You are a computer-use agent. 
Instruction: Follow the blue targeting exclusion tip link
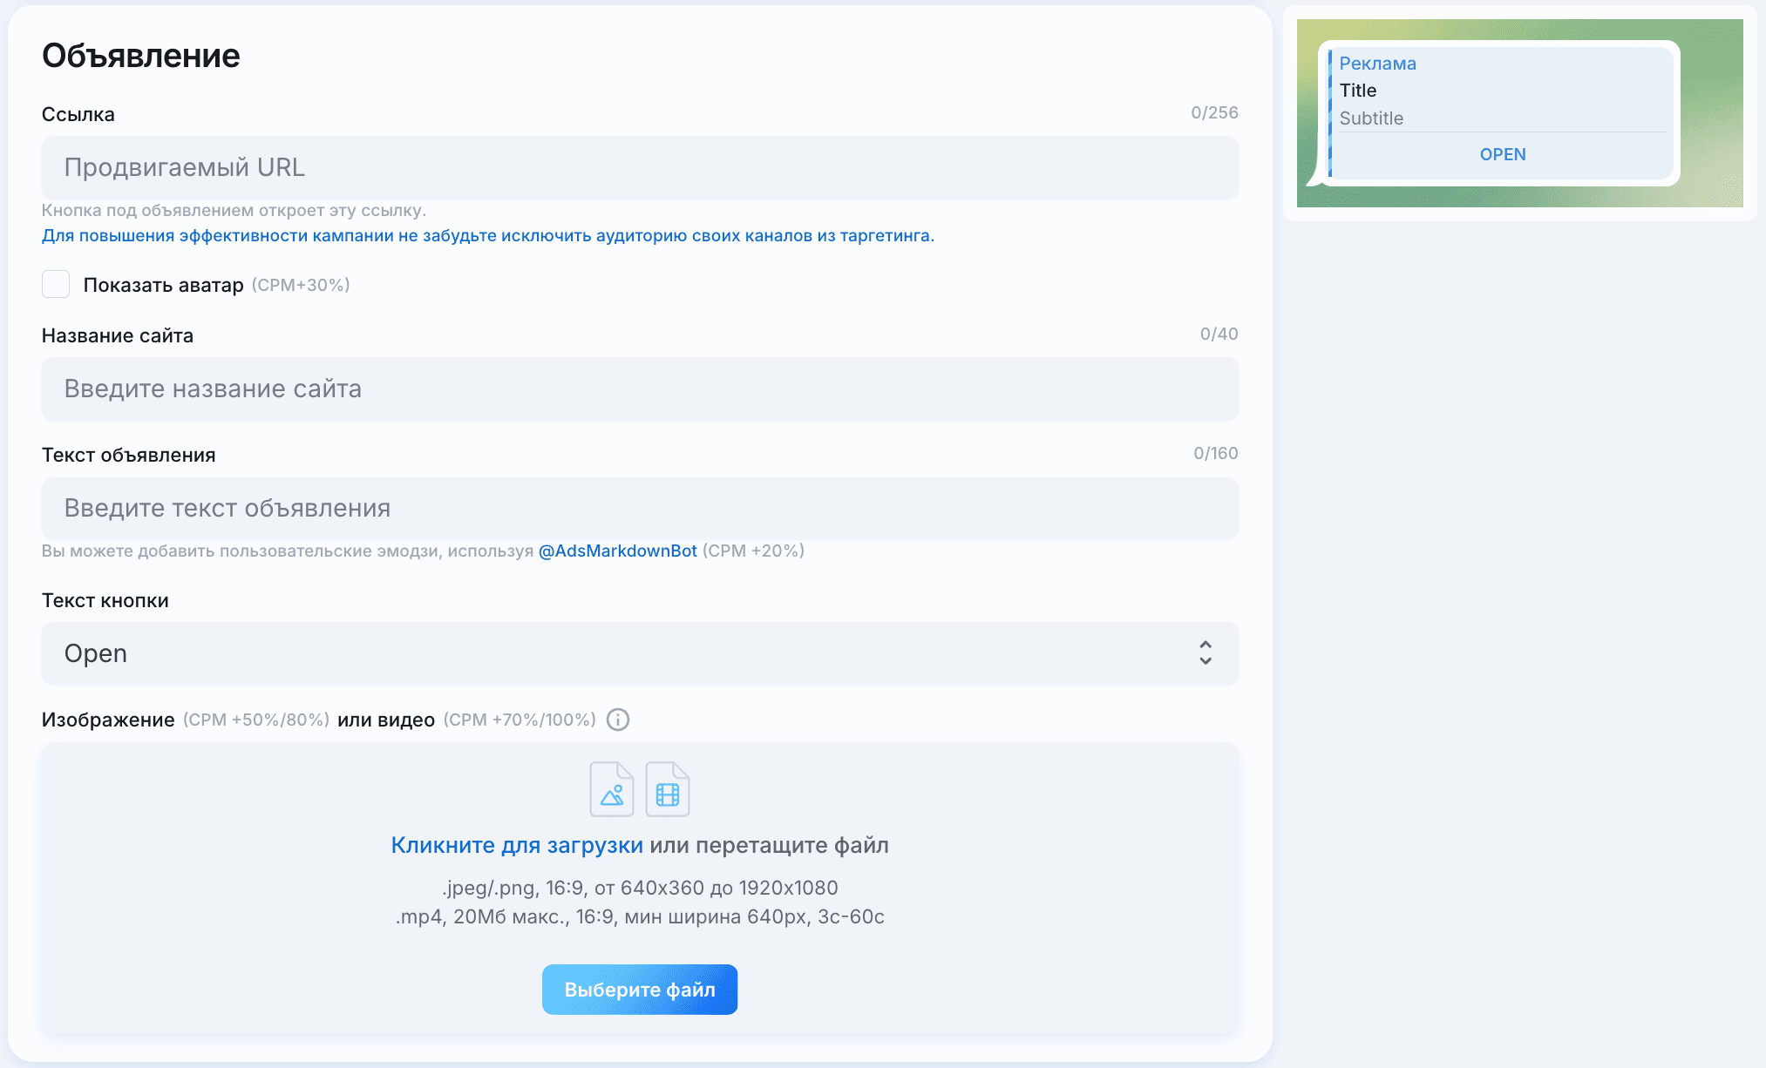(488, 235)
